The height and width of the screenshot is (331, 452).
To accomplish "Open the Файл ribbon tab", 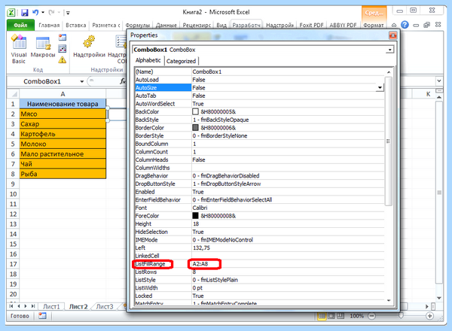I will point(20,25).
